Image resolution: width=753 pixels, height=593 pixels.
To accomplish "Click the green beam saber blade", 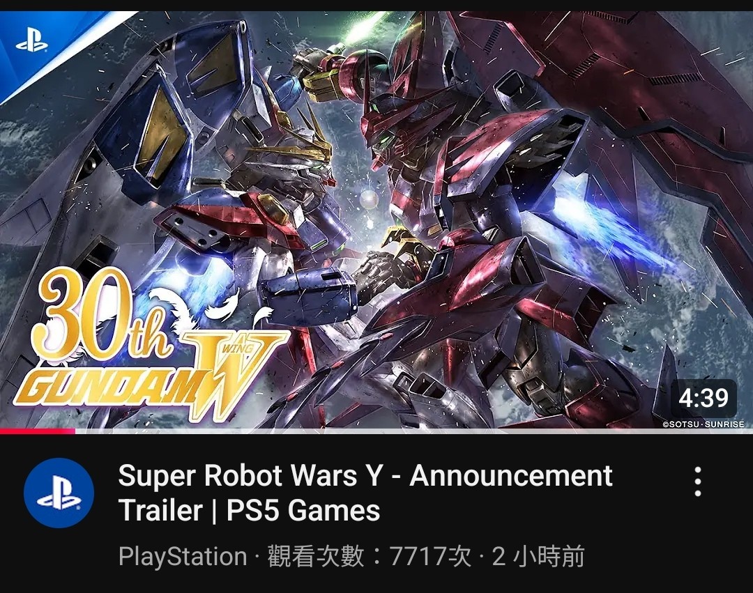I will click(364, 26).
